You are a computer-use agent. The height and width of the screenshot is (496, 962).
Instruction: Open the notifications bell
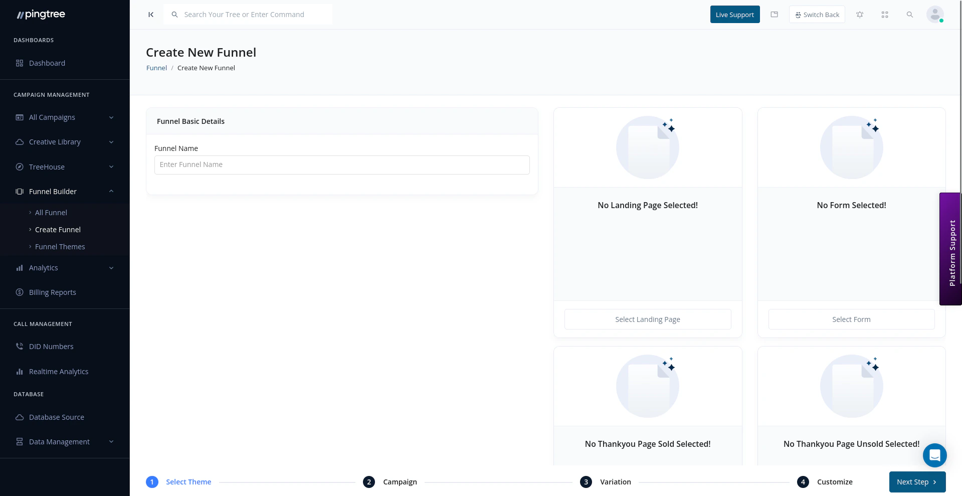click(860, 15)
